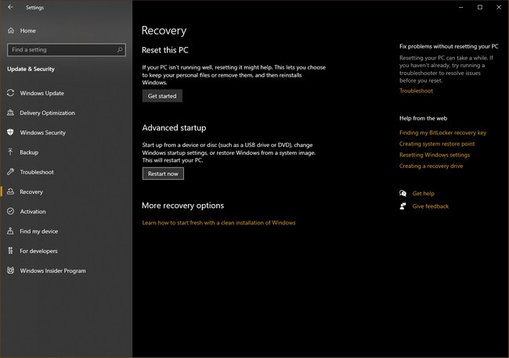Screen dimensions: 509x358
Task: Click the Delivery Optimization icon
Action: pos(11,113)
